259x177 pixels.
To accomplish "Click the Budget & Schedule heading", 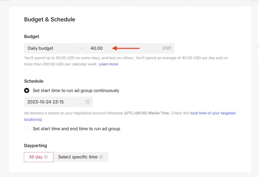I will pyautogui.click(x=50, y=19).
